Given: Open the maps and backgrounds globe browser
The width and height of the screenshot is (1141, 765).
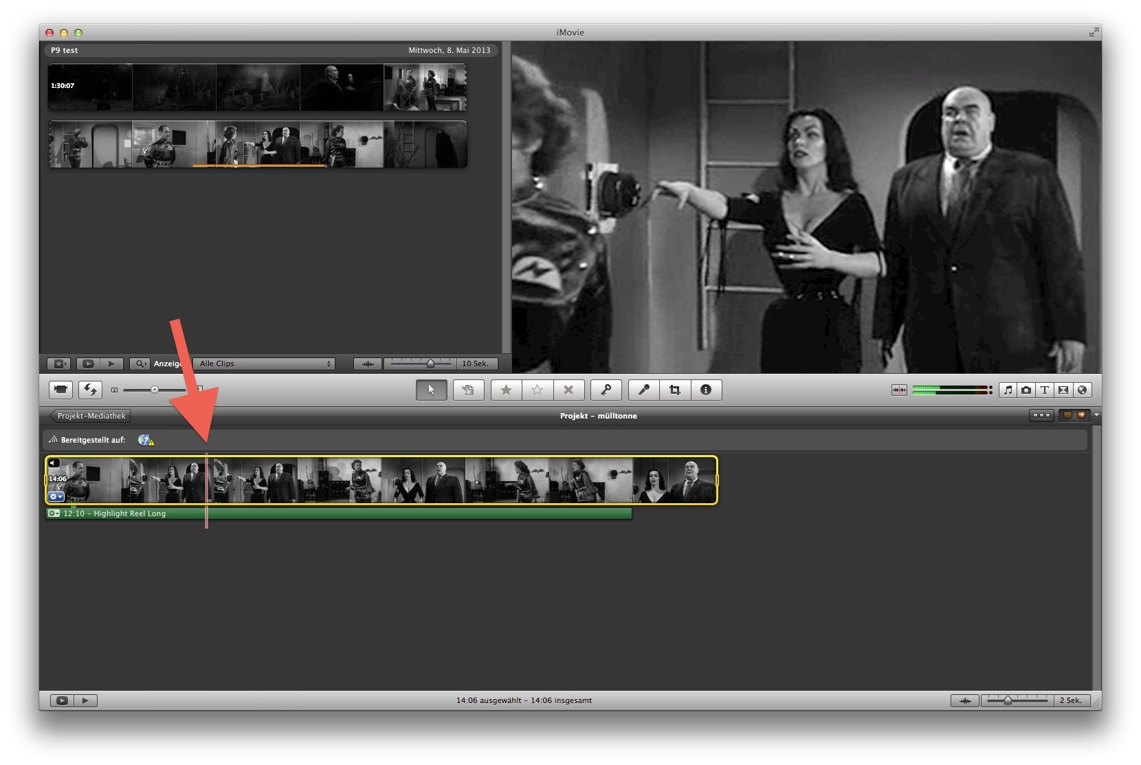Looking at the screenshot, I should click(x=1082, y=390).
